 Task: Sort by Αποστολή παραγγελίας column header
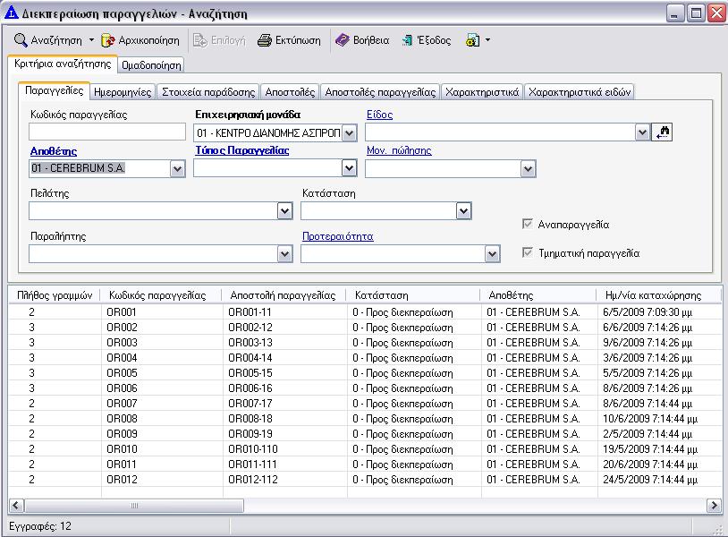[283, 295]
